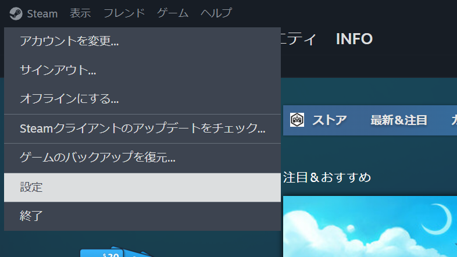Choose サインアウト... from the Steam menu
The image size is (457, 257).
pyautogui.click(x=142, y=70)
